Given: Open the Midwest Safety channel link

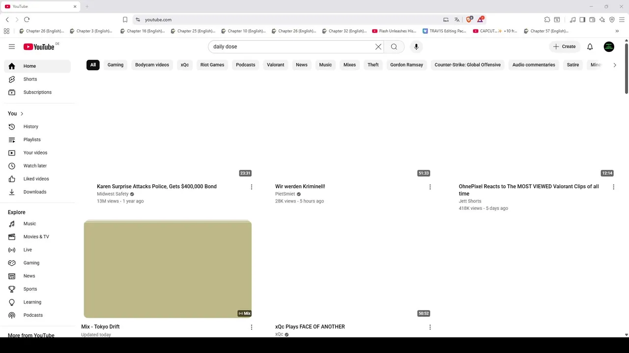Looking at the screenshot, I should coord(113,194).
